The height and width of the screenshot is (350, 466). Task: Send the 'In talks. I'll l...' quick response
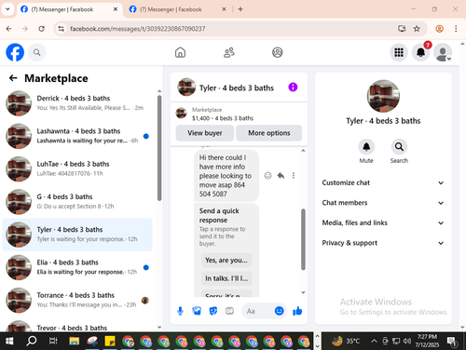[226, 278]
